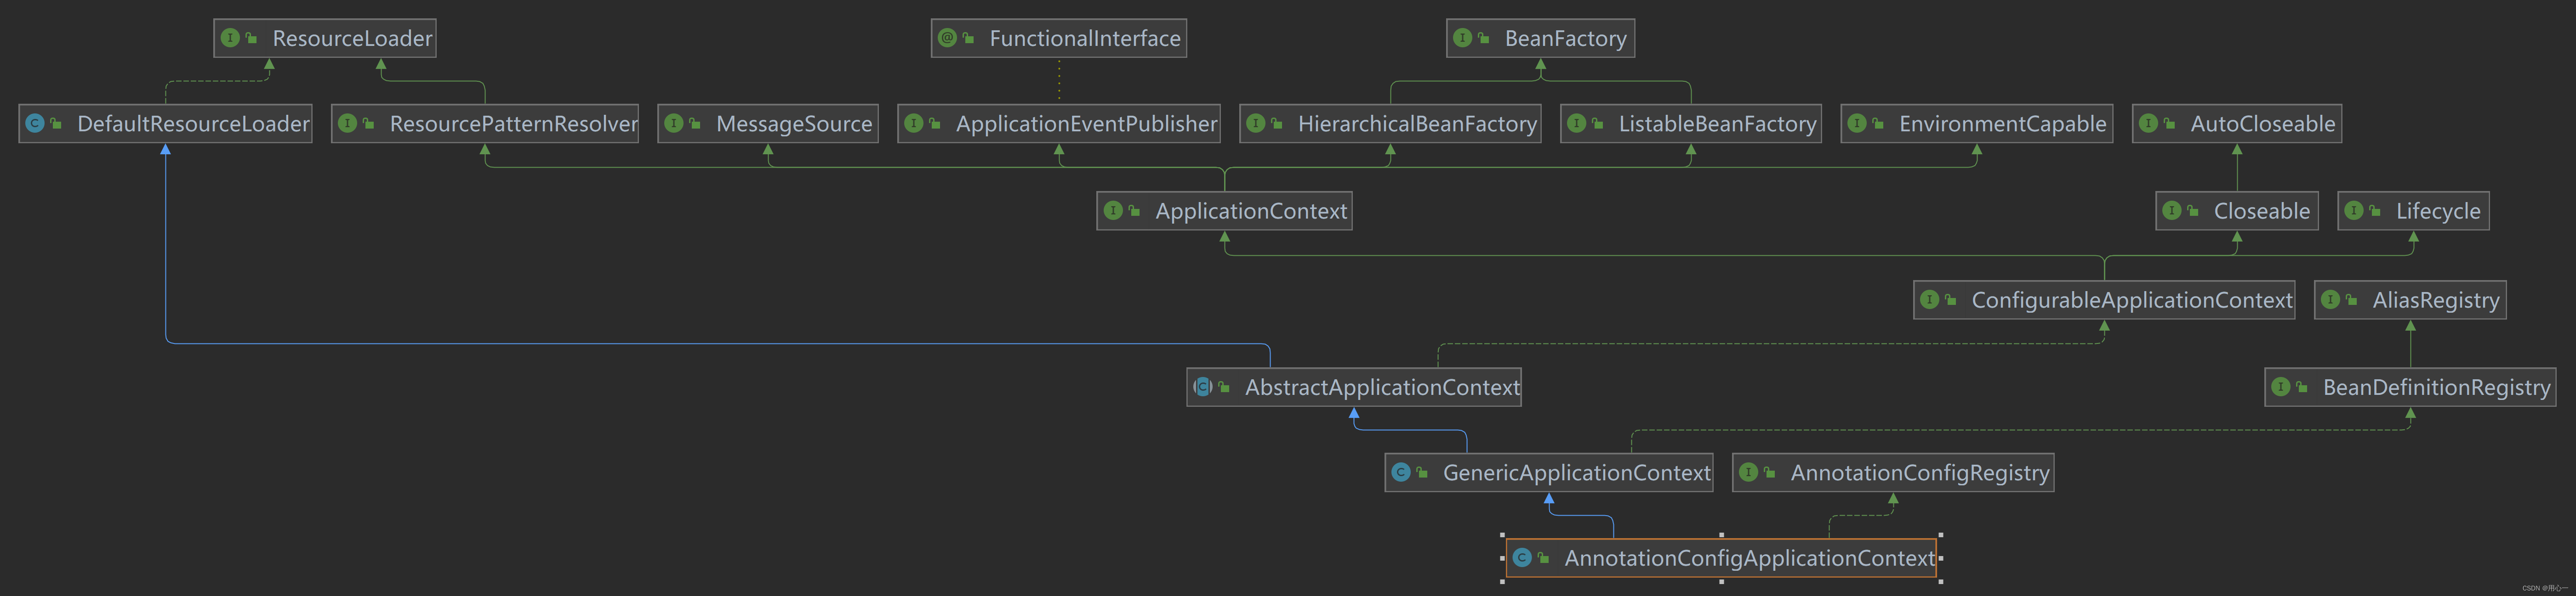2576x596 pixels.
Task: Select the ApplicationEventPublisher node
Action: [1059, 124]
